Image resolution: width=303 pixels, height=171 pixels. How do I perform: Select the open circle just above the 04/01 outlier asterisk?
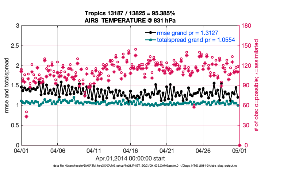(26, 112)
